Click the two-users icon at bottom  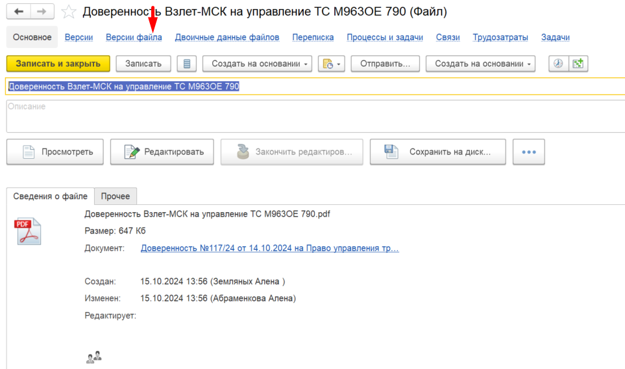[x=94, y=357]
